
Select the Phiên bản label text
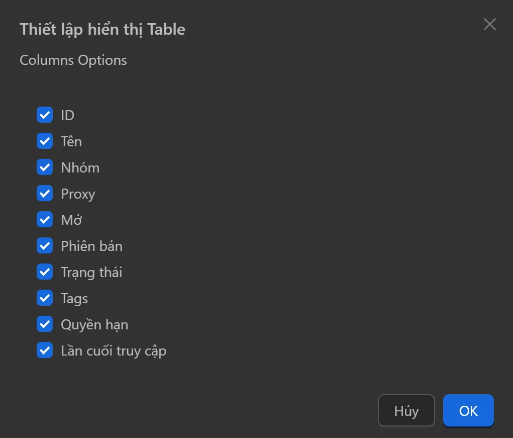[91, 245]
